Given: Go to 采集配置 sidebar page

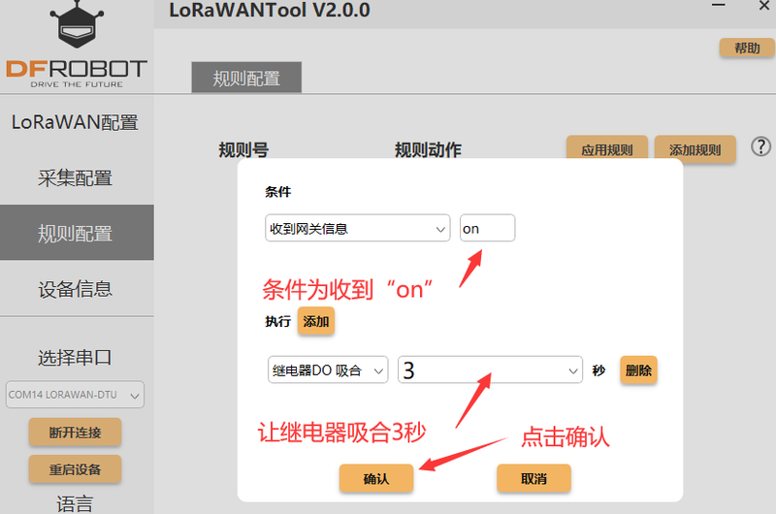Looking at the screenshot, I should coord(75,177).
